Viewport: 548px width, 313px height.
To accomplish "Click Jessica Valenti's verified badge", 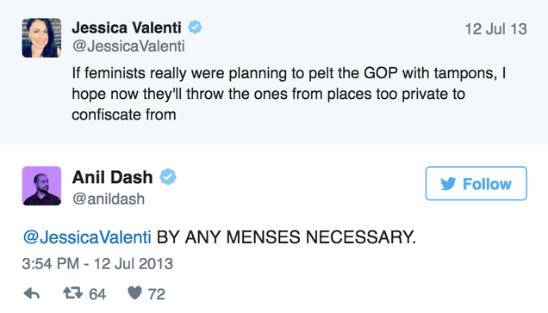I will click(x=195, y=28).
